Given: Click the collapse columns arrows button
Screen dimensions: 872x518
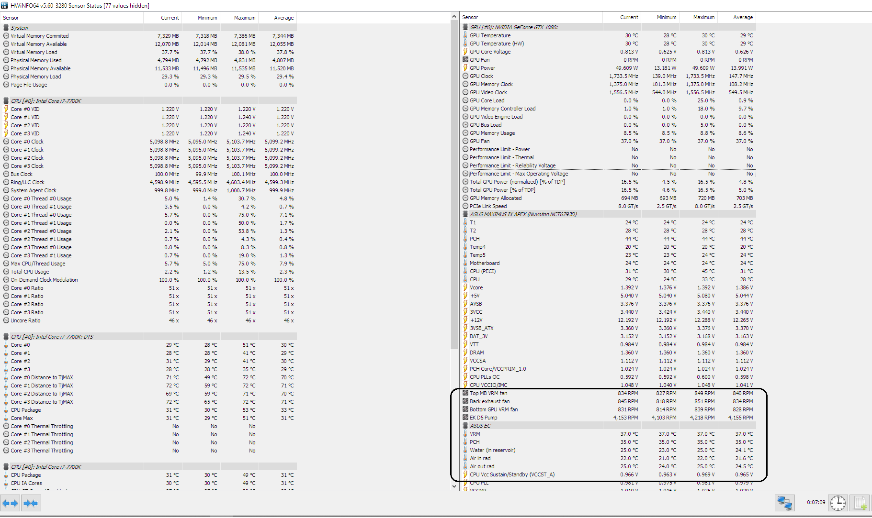Looking at the screenshot, I should (31, 503).
